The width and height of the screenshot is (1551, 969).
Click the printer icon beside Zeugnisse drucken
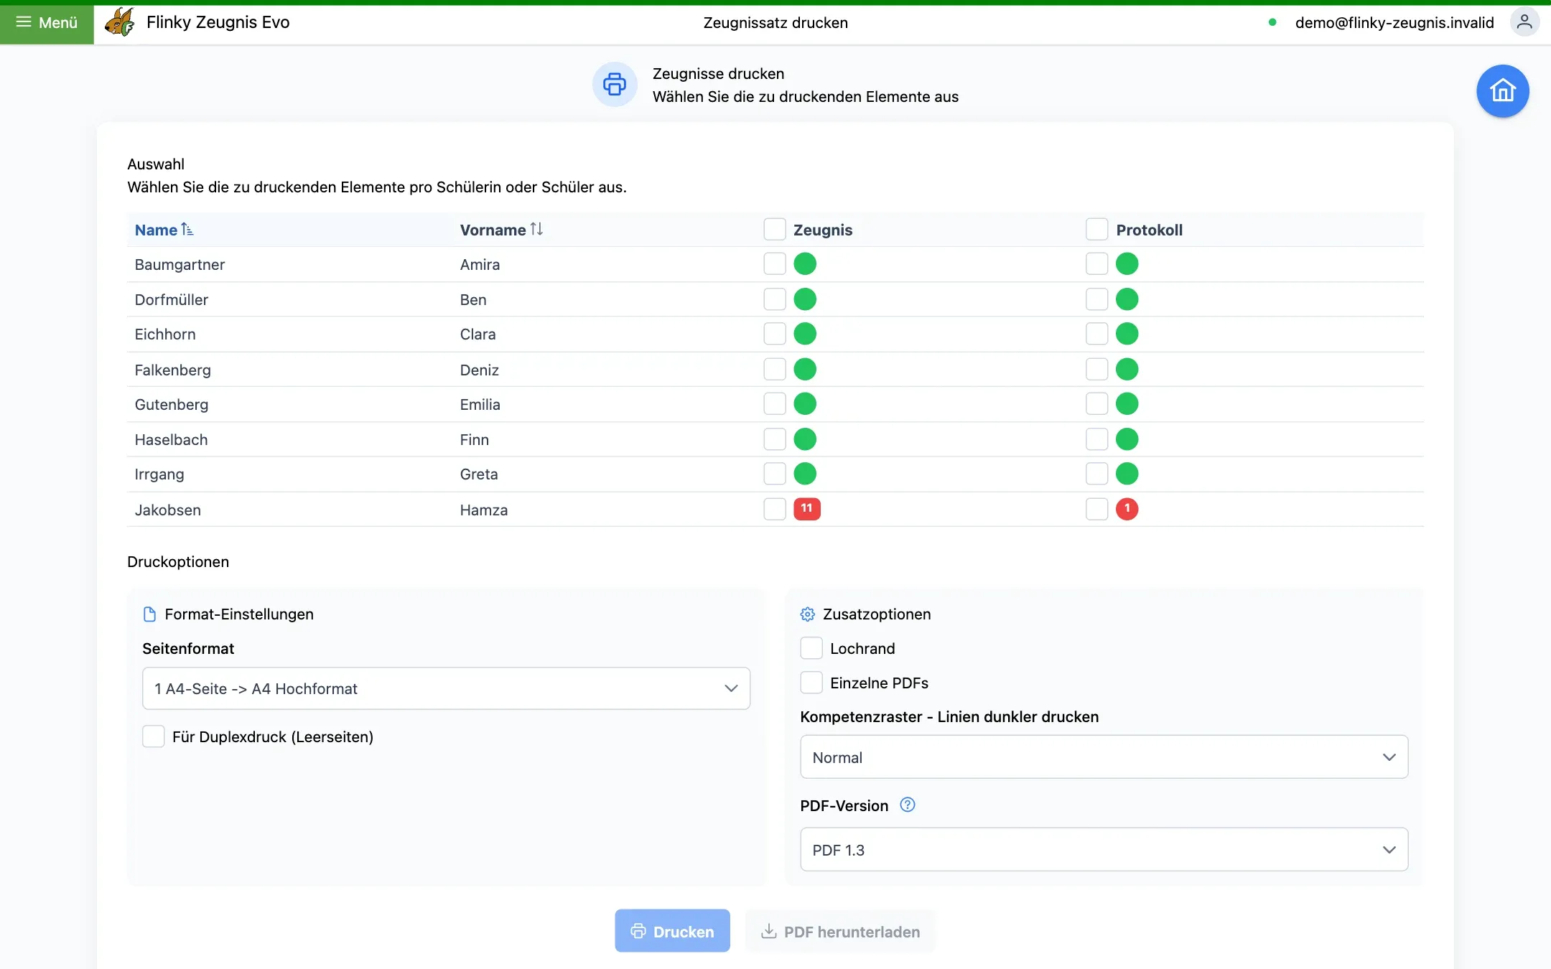click(615, 85)
